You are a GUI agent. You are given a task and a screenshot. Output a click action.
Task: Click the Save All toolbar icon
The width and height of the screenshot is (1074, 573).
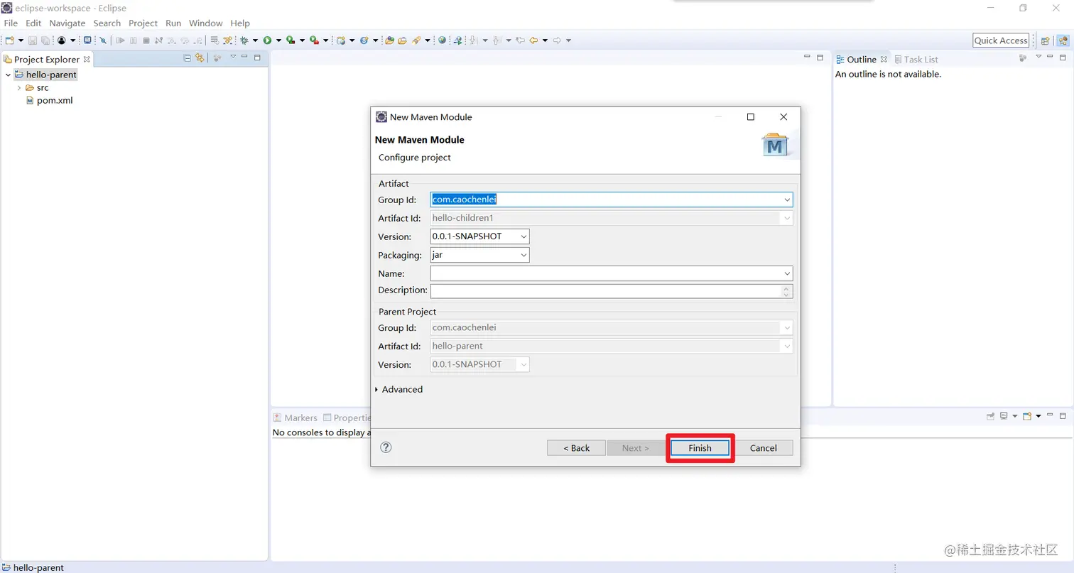(x=45, y=40)
